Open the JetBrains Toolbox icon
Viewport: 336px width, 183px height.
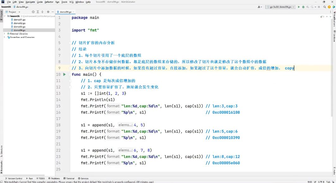(334, 7)
